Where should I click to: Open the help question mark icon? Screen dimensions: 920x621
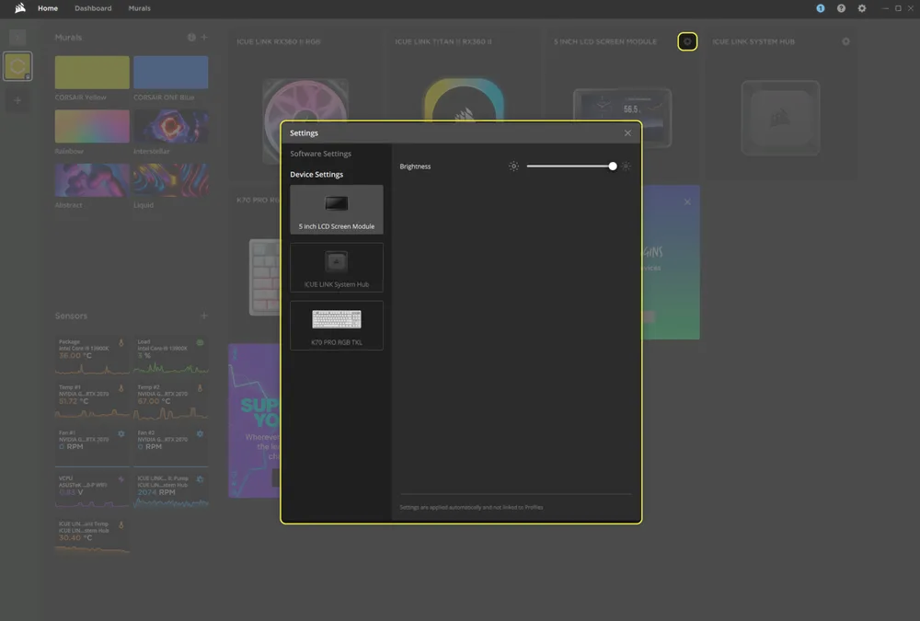(841, 8)
